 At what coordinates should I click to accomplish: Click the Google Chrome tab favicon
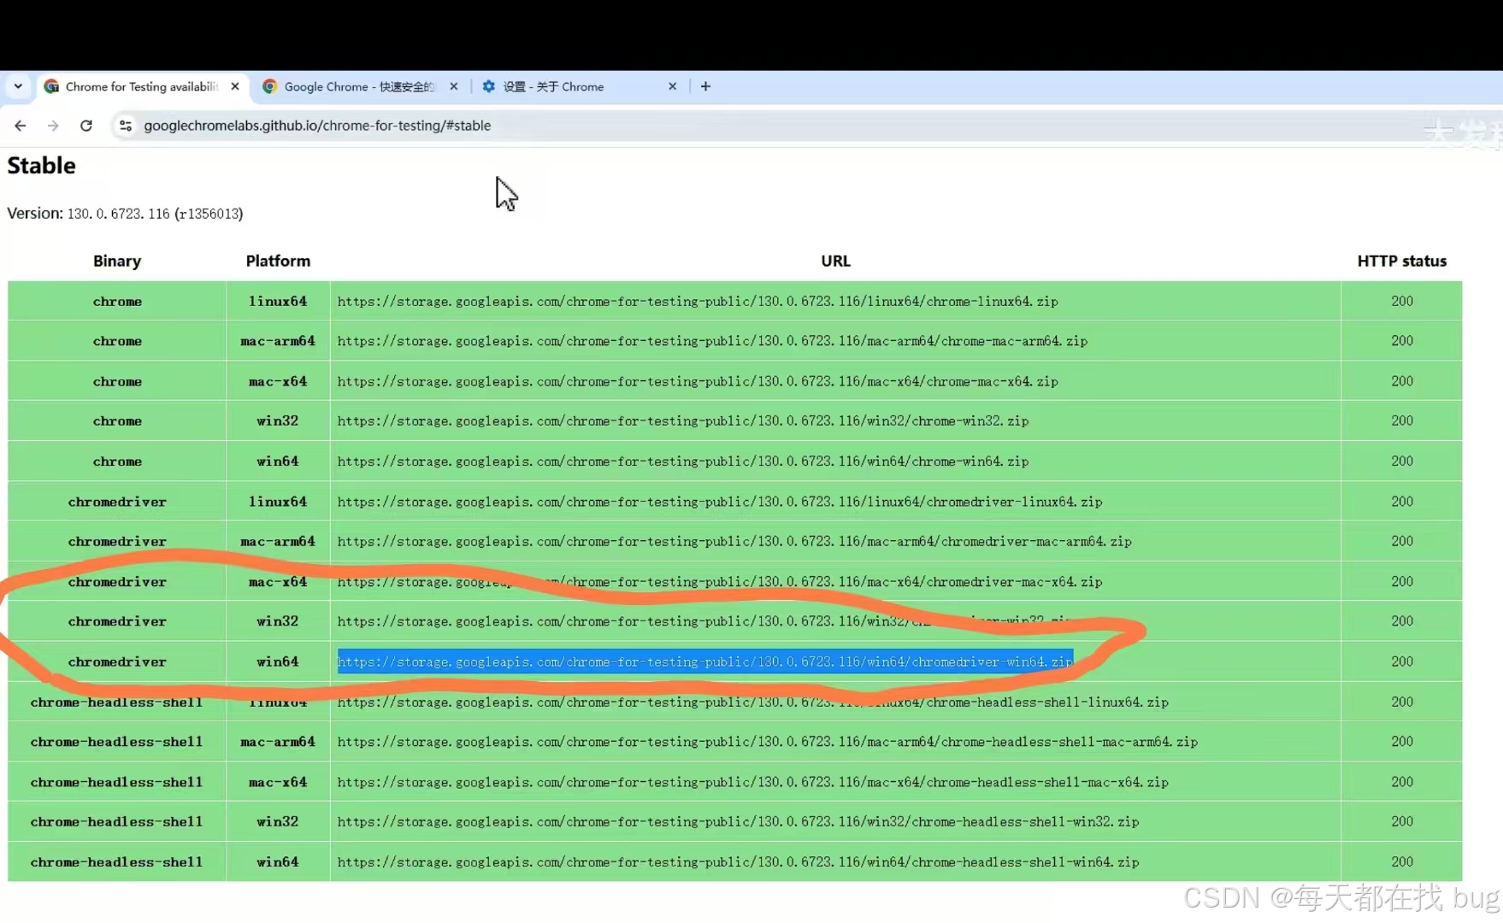click(x=269, y=86)
